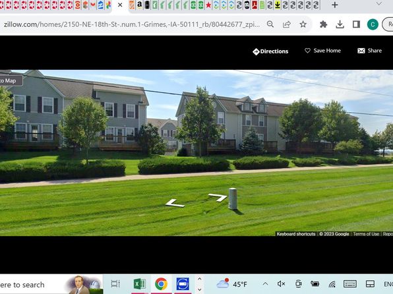Open the Terms of Use link

[366, 234]
